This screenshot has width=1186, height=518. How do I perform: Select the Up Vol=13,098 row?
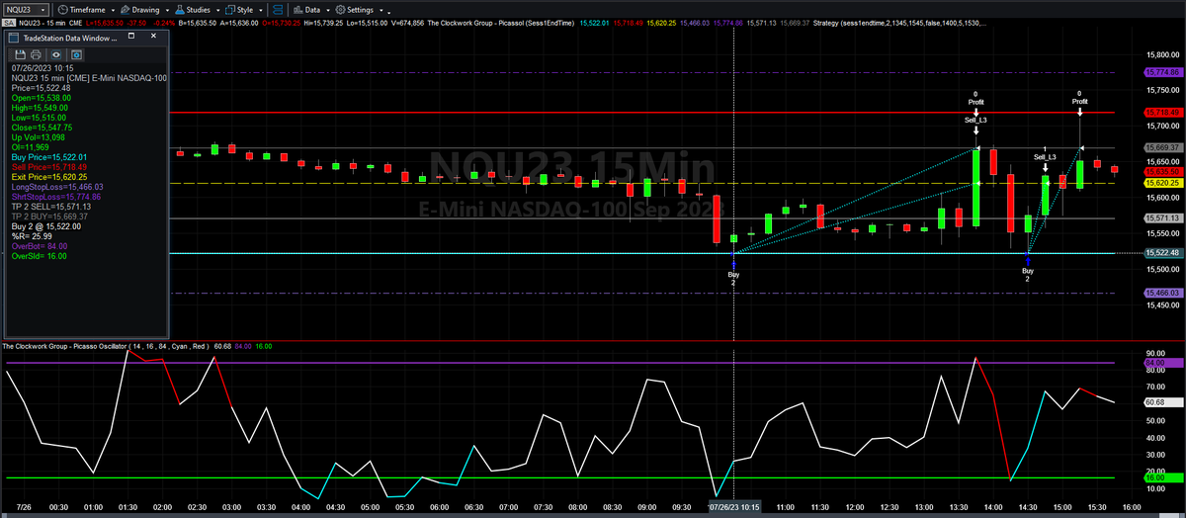[38, 137]
